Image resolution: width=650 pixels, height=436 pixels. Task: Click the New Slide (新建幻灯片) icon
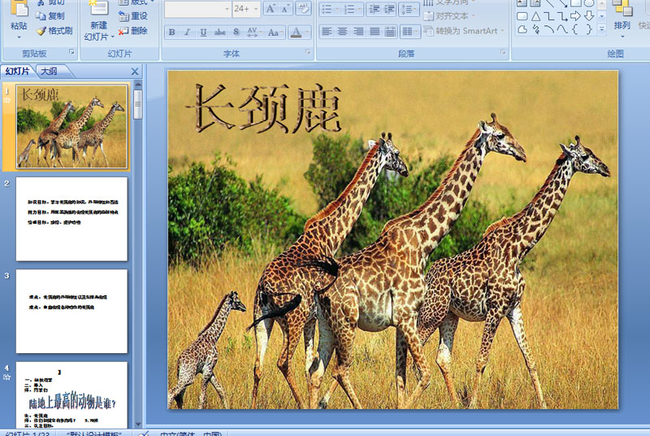click(x=98, y=8)
